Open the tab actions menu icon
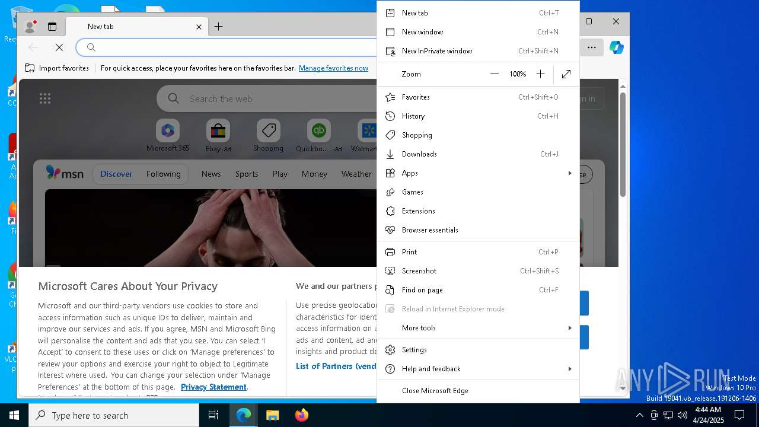The image size is (759, 427). [x=52, y=27]
